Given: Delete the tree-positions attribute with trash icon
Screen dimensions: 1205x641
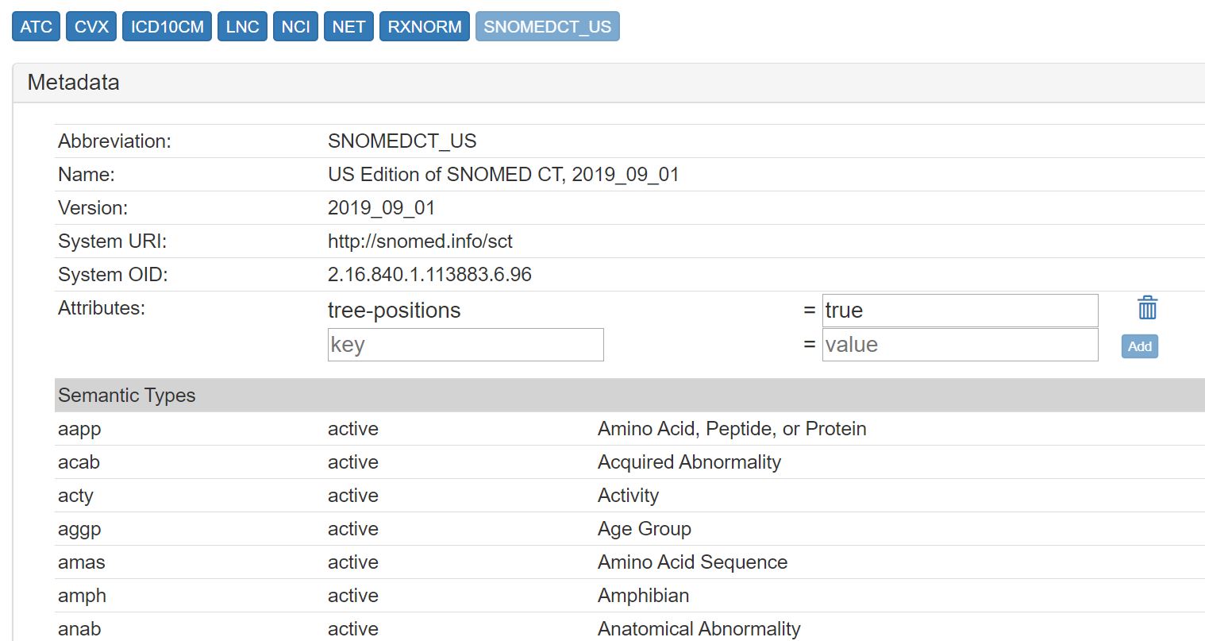Looking at the screenshot, I should click(x=1147, y=307).
